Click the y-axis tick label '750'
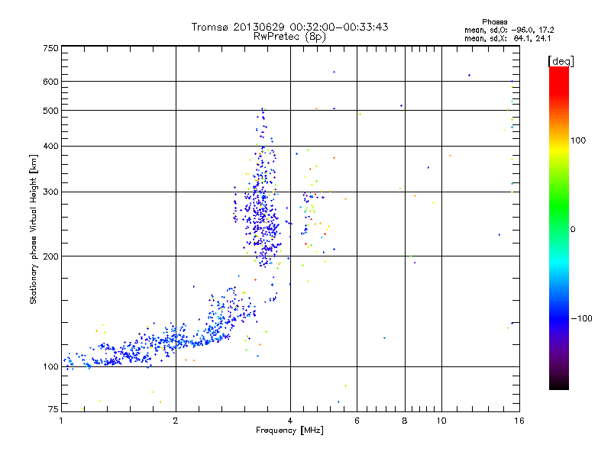This screenshot has width=611, height=458. (50, 48)
